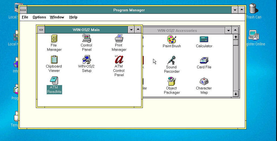The width and height of the screenshot is (277, 141).
Task: Select the Clipboard Viewer icon
Action: tap(54, 60)
